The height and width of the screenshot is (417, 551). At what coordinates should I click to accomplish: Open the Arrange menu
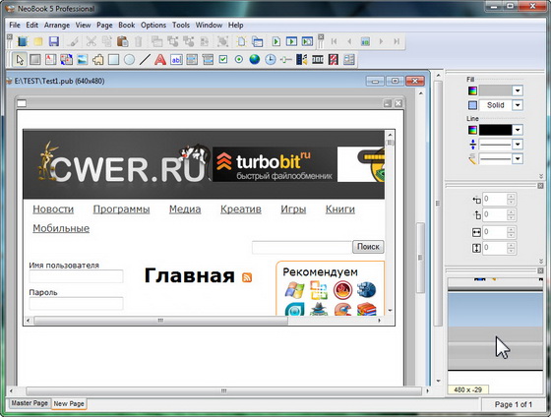[57, 25]
